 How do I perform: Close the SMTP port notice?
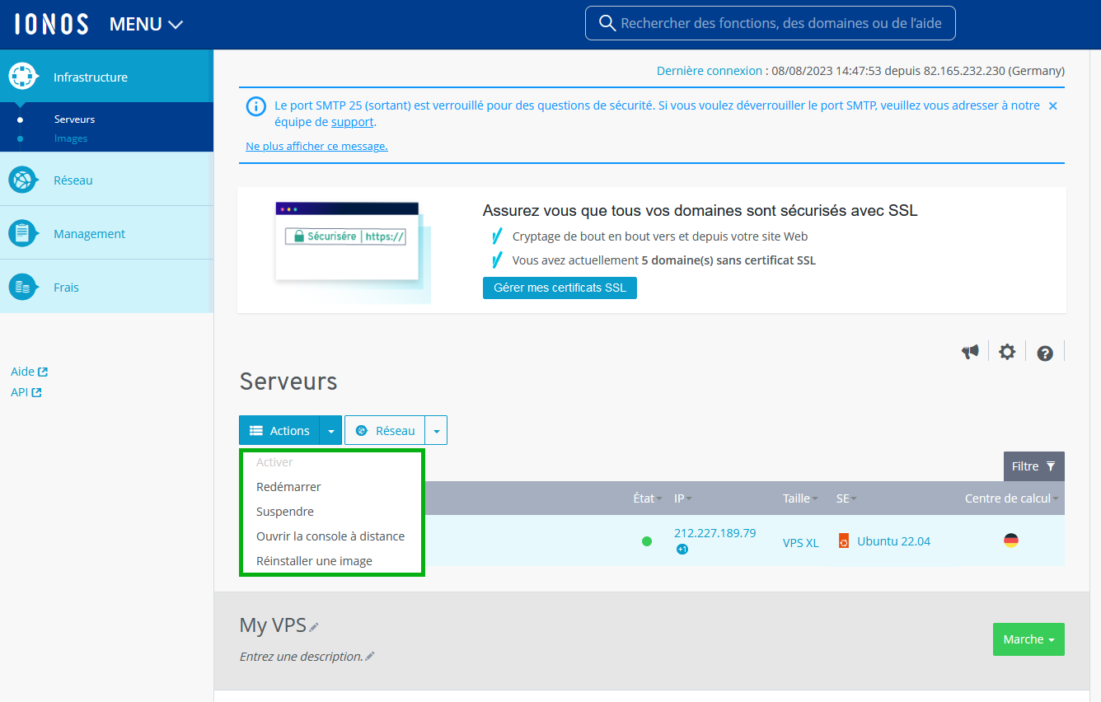tap(1052, 105)
